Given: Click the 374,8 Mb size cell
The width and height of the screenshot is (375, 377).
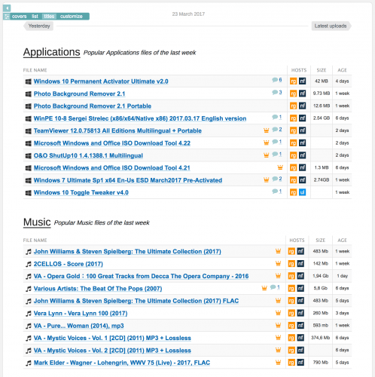Looking at the screenshot, I should coord(321,338).
